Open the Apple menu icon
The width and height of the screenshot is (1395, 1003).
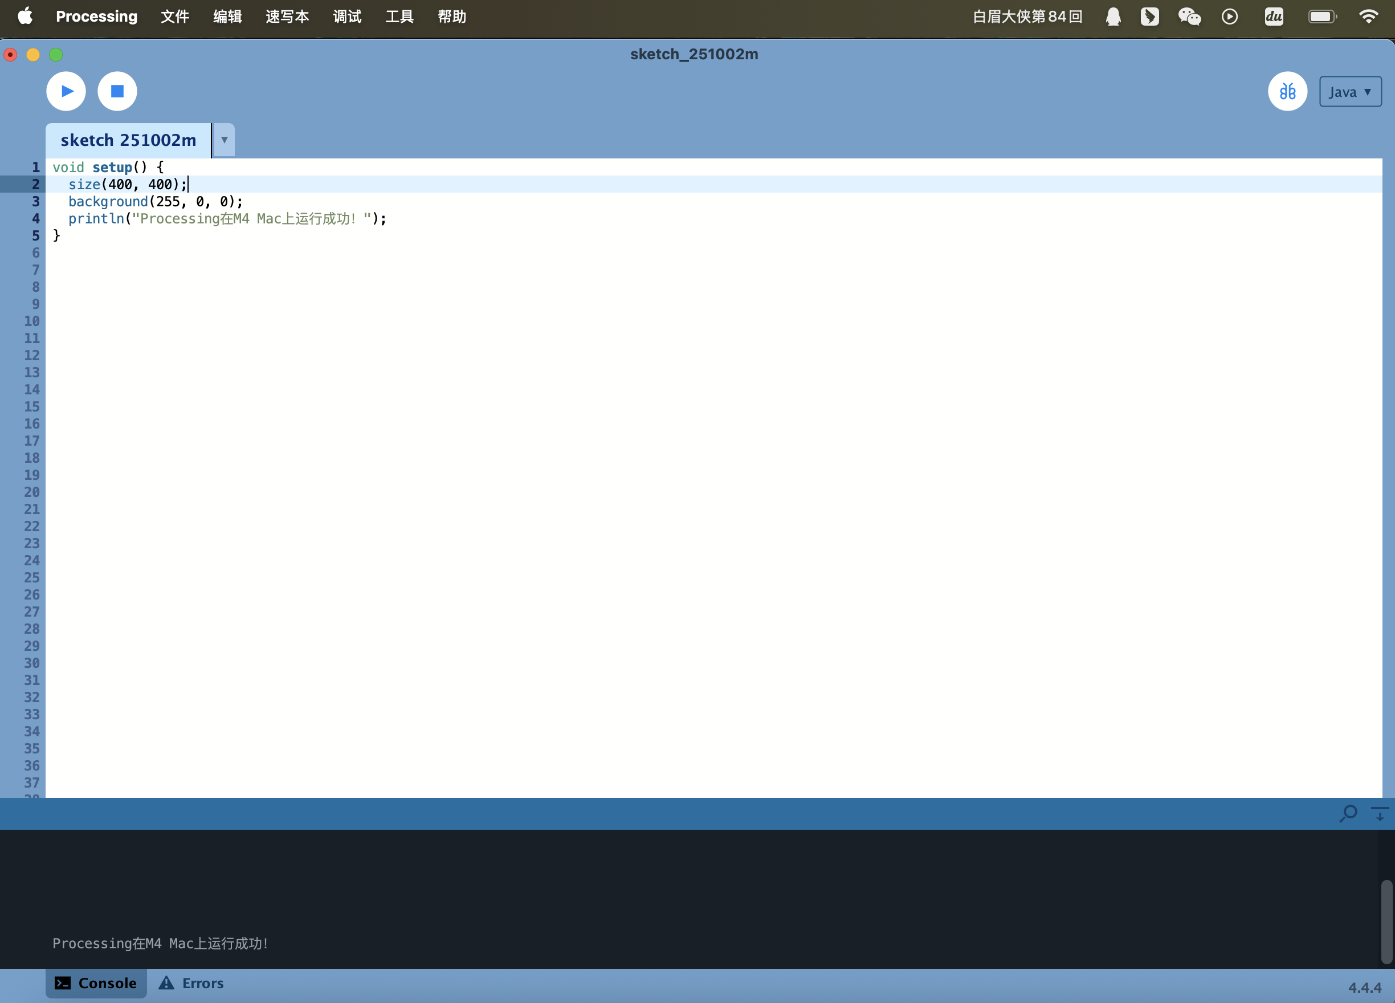[25, 17]
